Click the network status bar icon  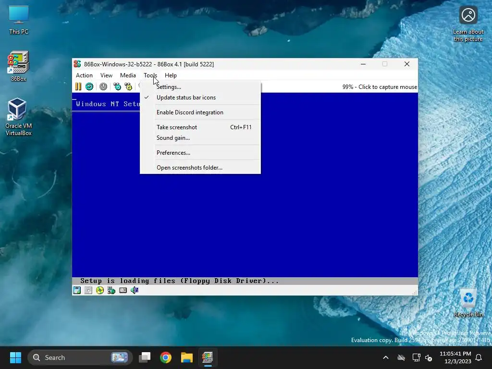111,290
